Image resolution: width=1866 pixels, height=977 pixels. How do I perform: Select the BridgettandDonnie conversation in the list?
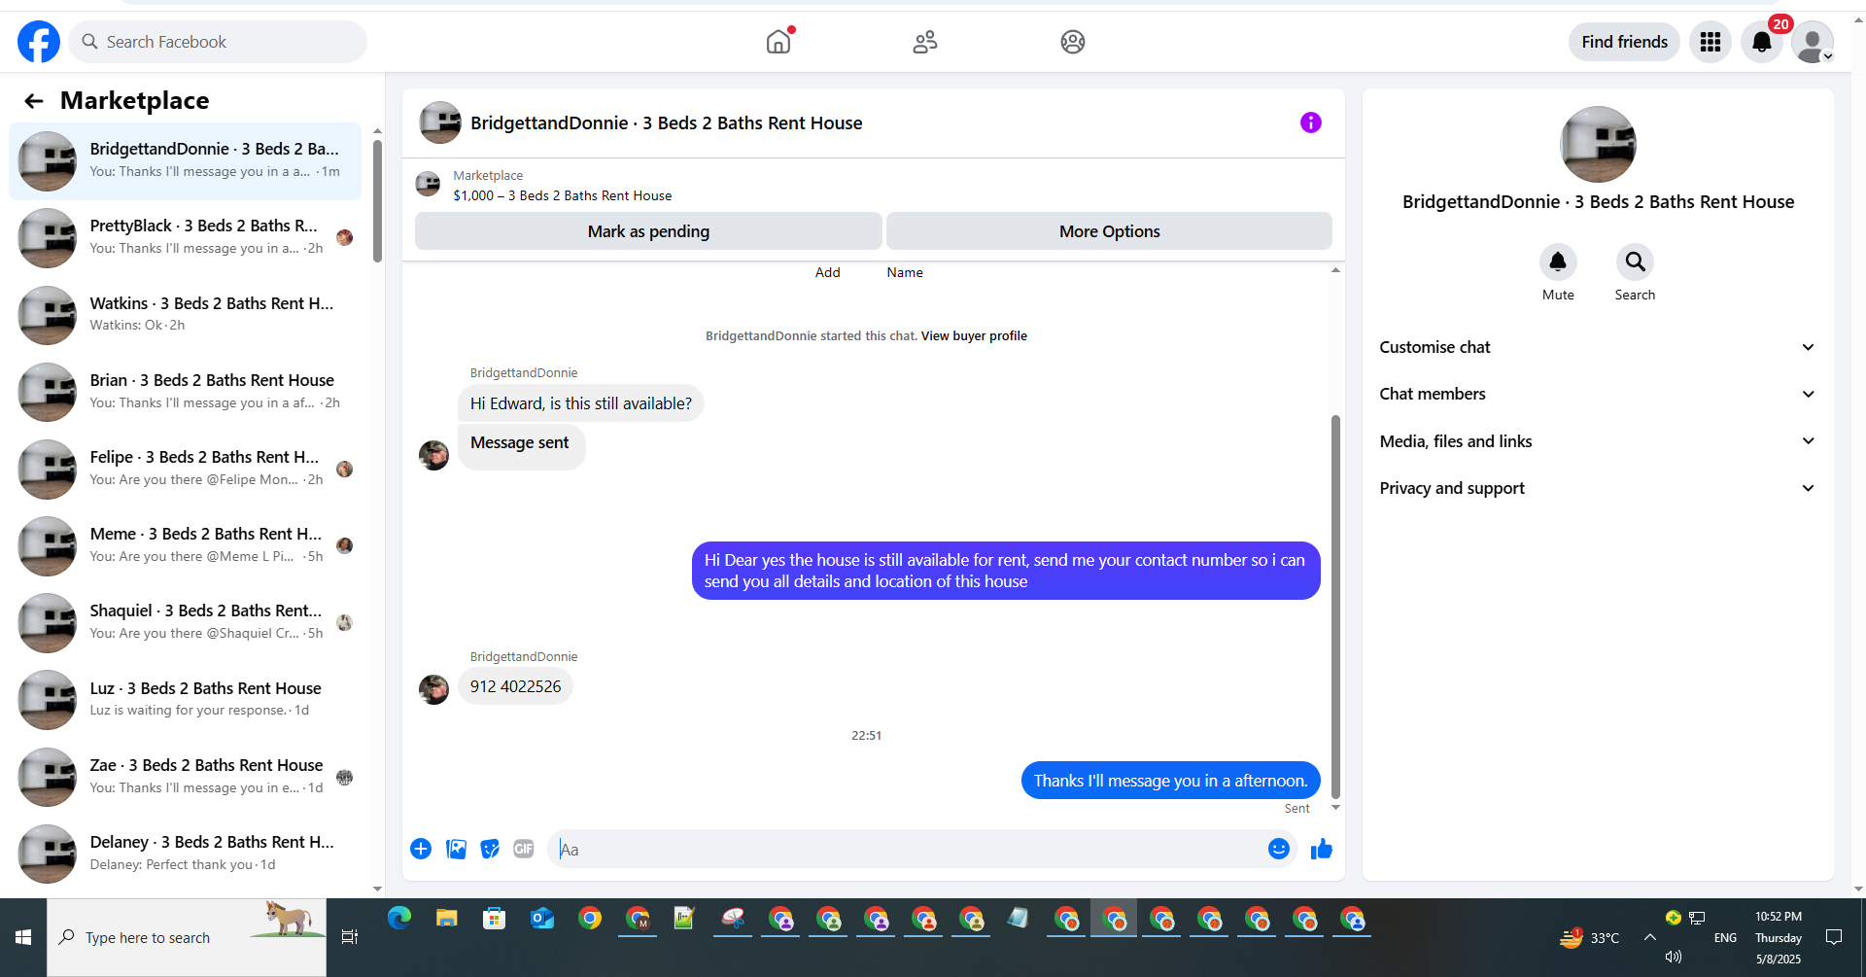tap(185, 160)
